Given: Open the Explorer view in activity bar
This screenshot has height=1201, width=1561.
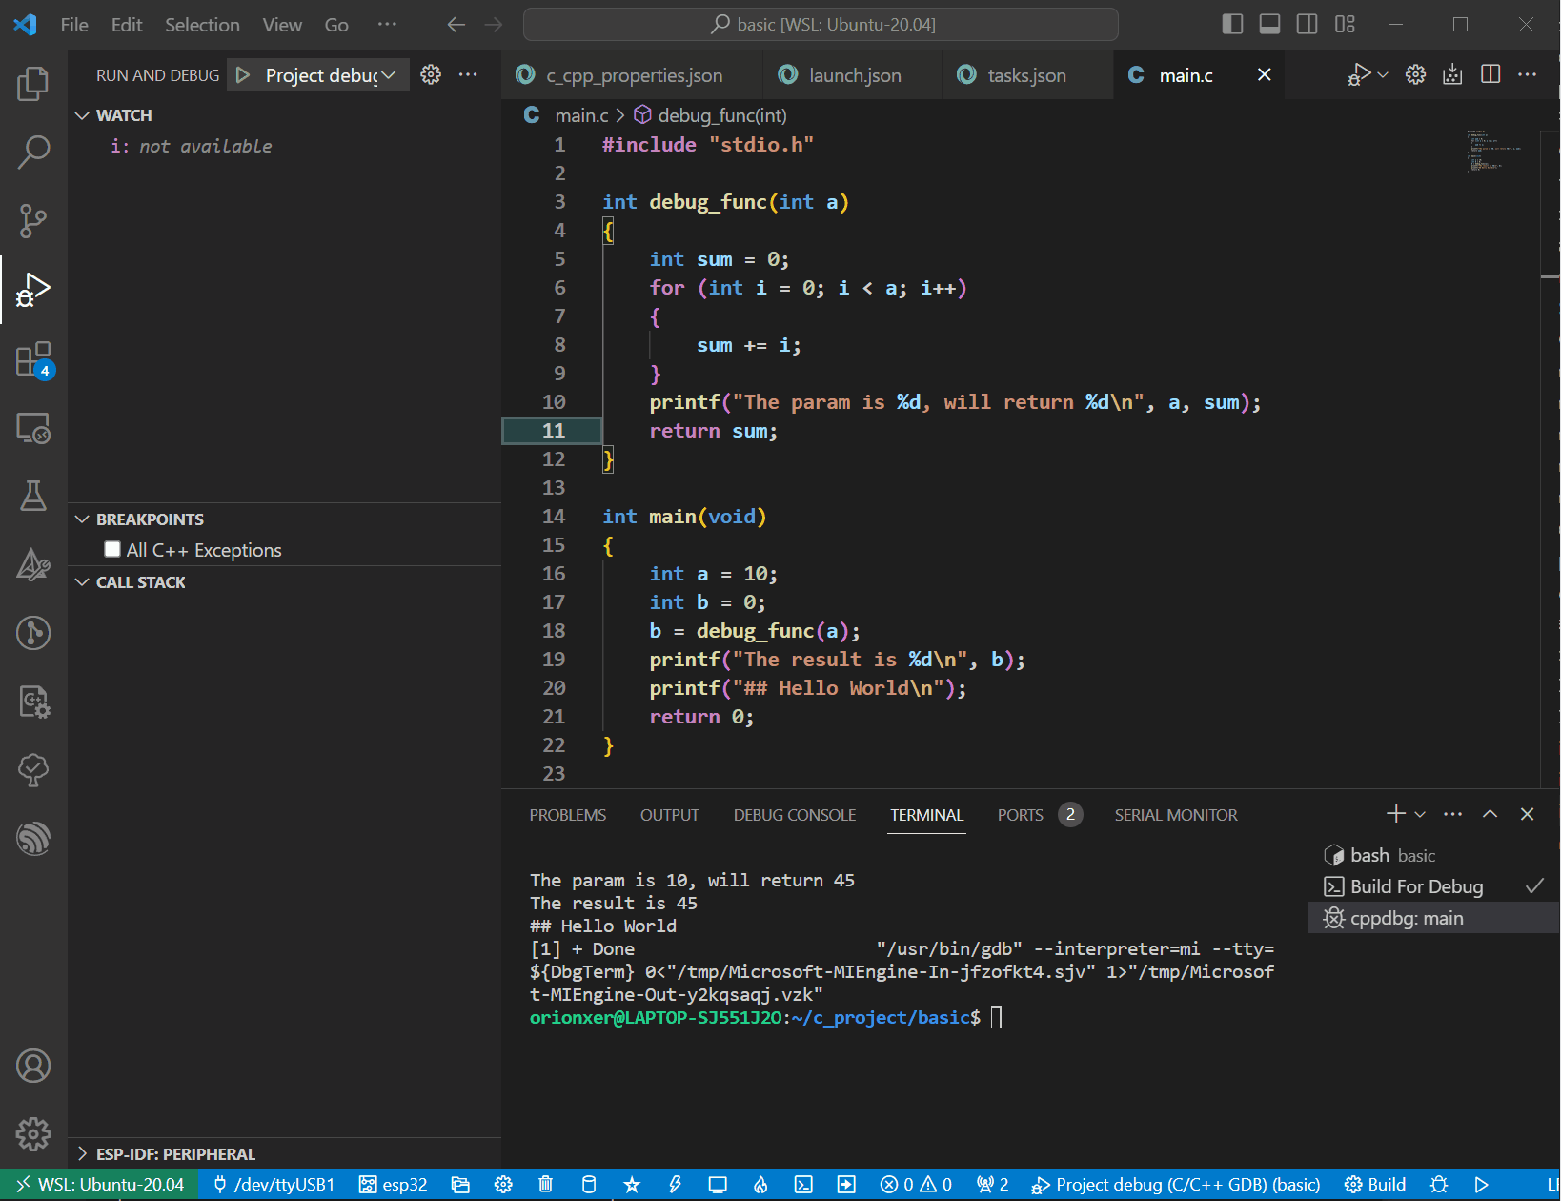Looking at the screenshot, I should (33, 84).
